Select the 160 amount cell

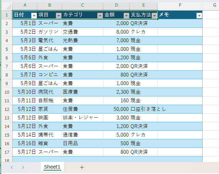[x=116, y=101]
